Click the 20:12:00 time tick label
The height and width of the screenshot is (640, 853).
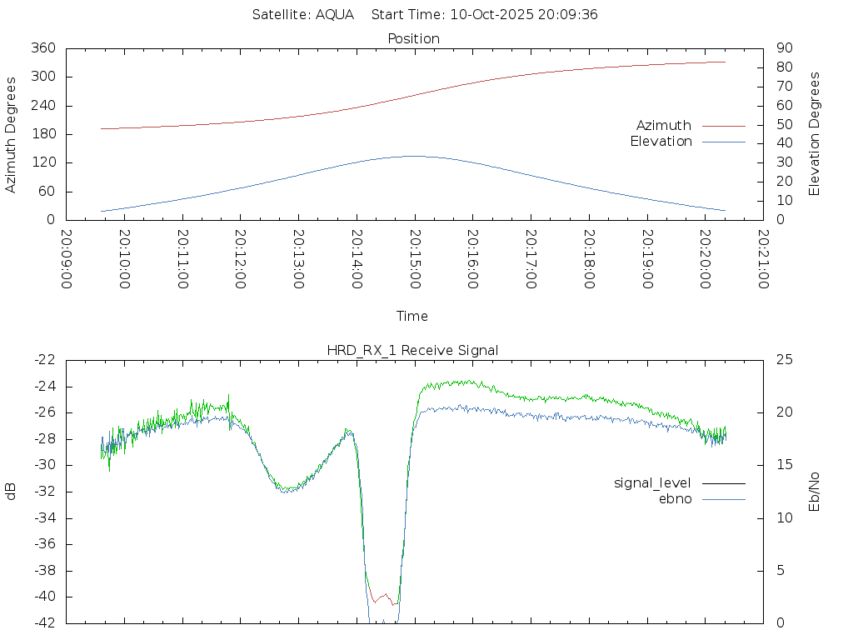[241, 259]
